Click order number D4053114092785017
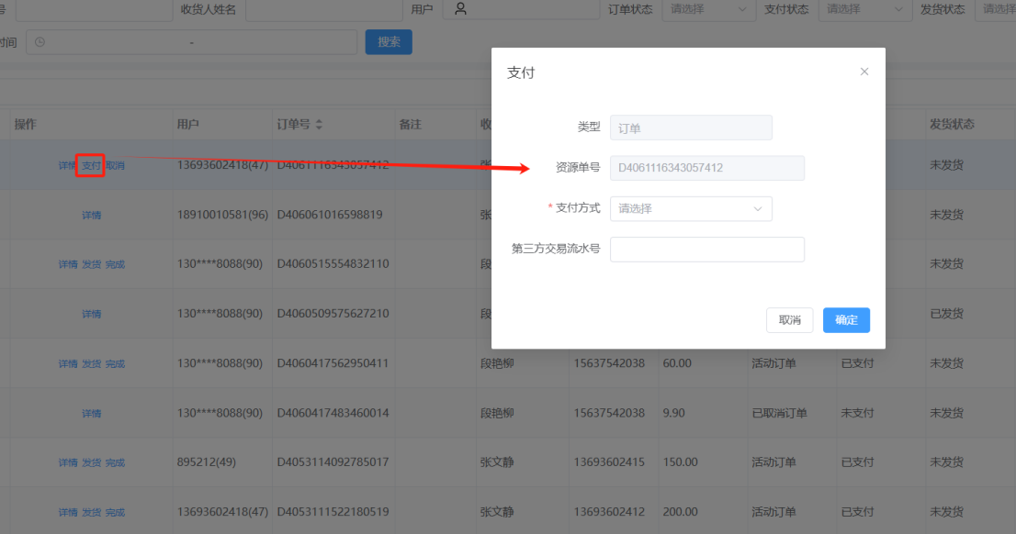Viewport: 1016px width, 534px height. coord(333,462)
